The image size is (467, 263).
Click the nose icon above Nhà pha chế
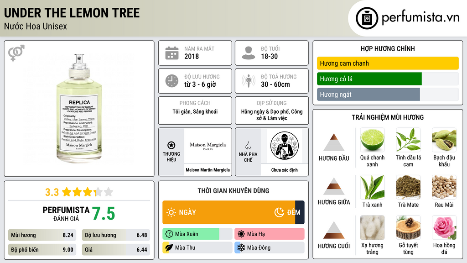point(248,145)
